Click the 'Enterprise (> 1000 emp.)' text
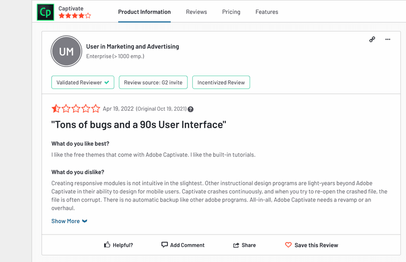 point(115,56)
